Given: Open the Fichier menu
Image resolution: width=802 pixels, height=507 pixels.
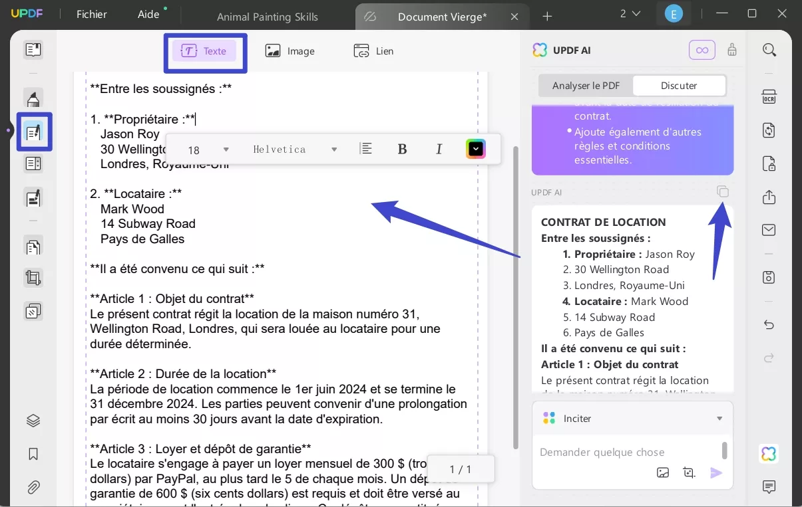Looking at the screenshot, I should coord(91,14).
